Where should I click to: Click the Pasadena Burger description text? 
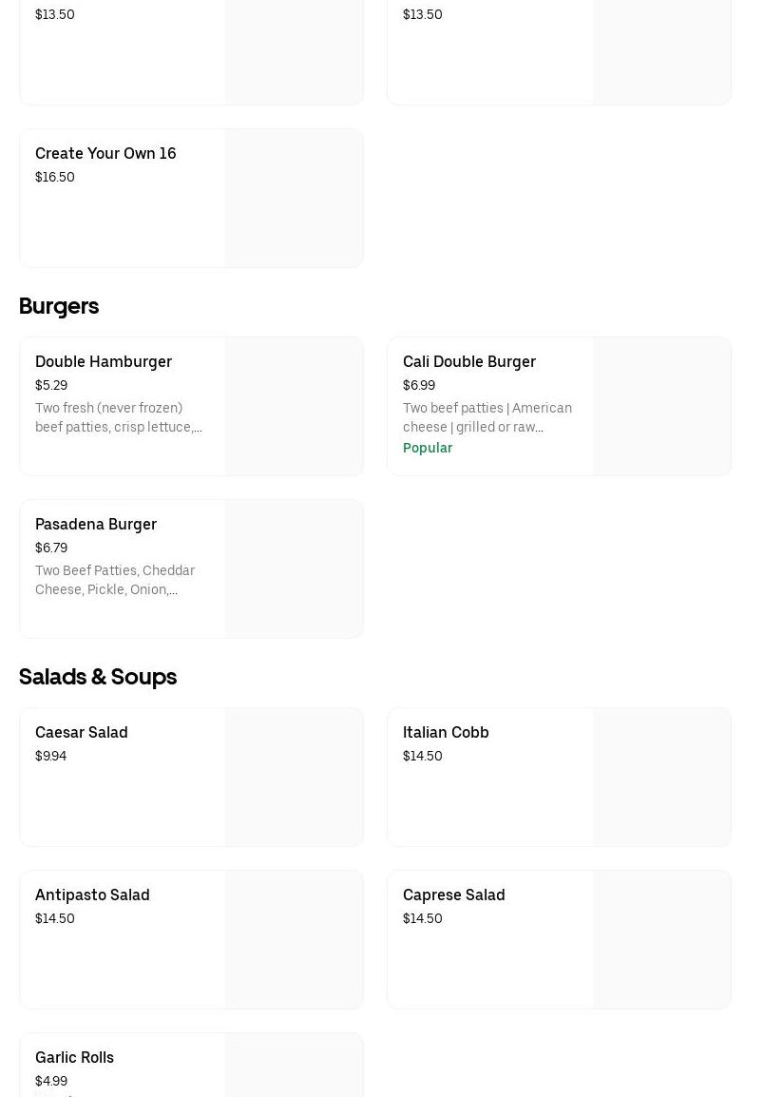point(115,581)
